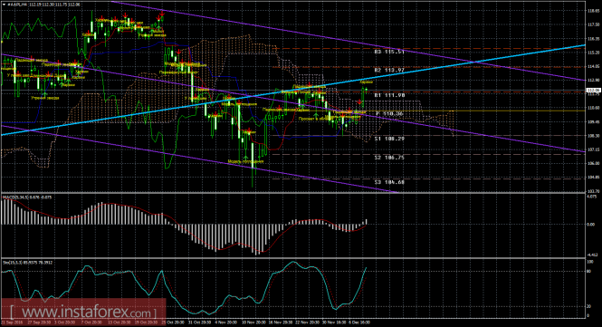Select the R2 113.92 resistance level label

point(389,71)
